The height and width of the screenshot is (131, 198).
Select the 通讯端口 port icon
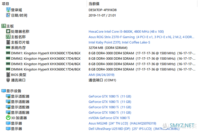point(8,80)
